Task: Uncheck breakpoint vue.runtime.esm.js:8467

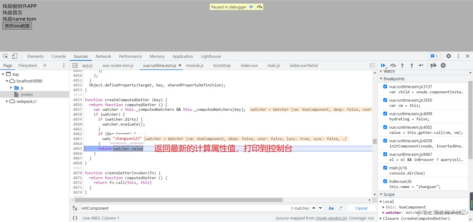Action: pyautogui.click(x=385, y=154)
